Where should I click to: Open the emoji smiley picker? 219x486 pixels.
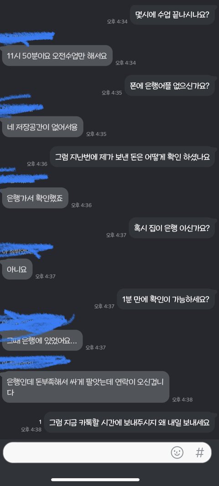(x=177, y=453)
